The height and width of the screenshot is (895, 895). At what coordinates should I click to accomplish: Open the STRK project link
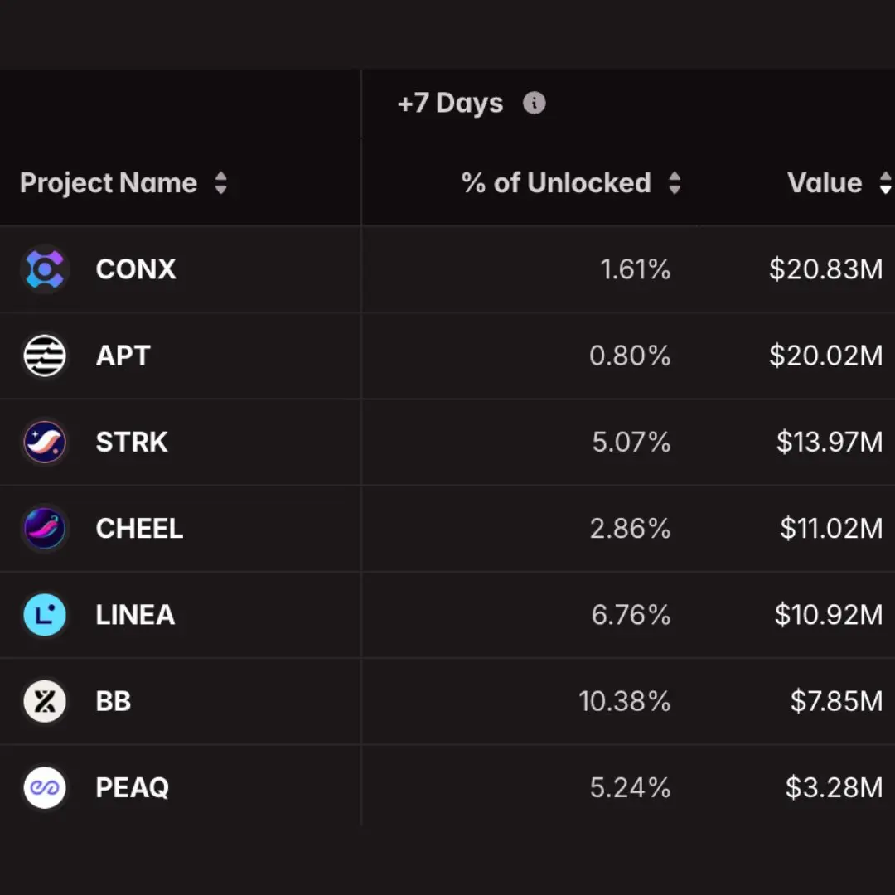point(132,442)
